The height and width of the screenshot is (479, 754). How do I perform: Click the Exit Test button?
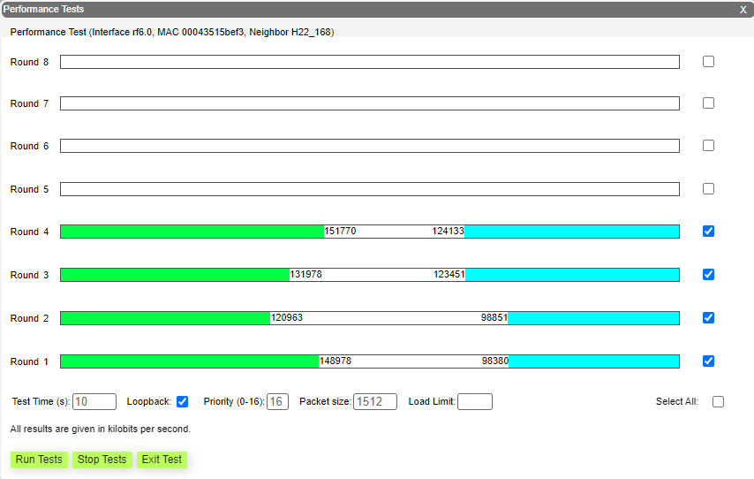pos(162,460)
